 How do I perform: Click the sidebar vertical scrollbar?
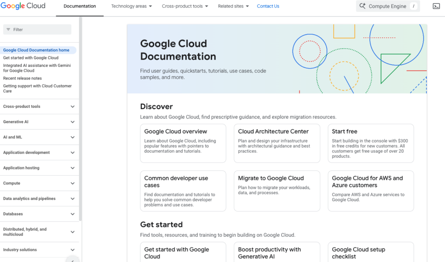click(80, 119)
